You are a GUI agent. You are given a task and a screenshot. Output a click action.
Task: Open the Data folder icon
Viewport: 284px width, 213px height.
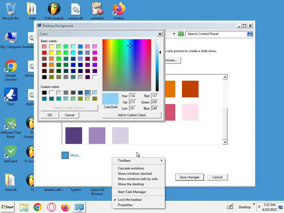tap(32, 11)
